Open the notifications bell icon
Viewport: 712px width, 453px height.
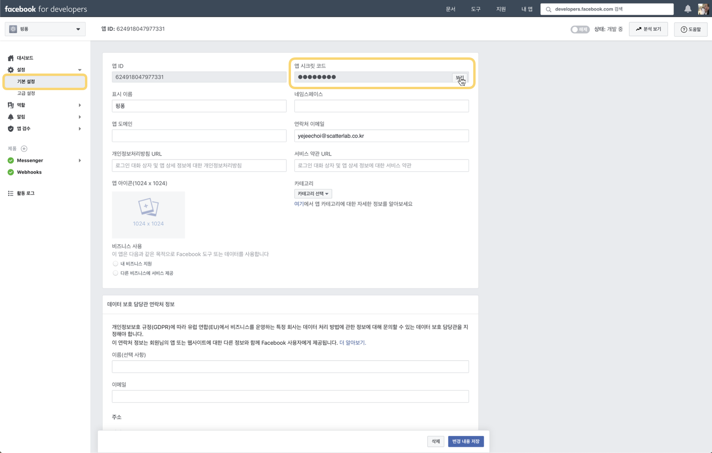688,9
